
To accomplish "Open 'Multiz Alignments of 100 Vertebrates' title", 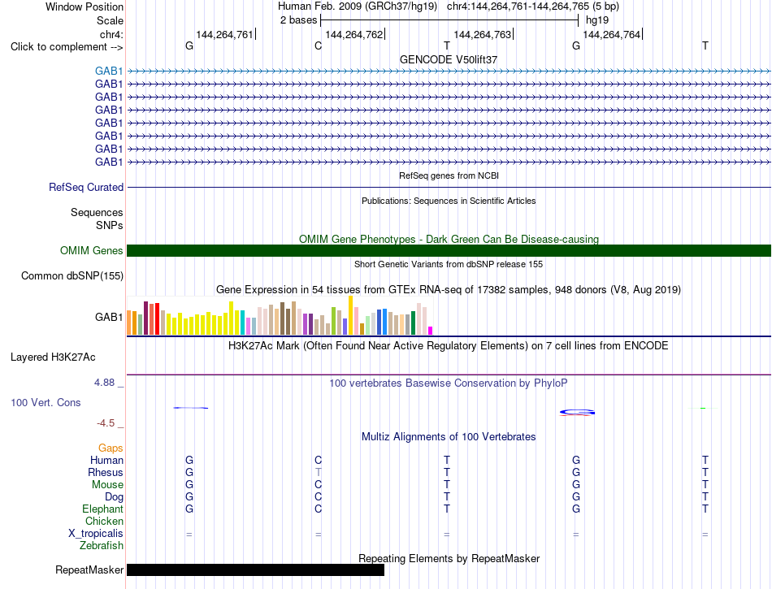I will click(x=449, y=436).
